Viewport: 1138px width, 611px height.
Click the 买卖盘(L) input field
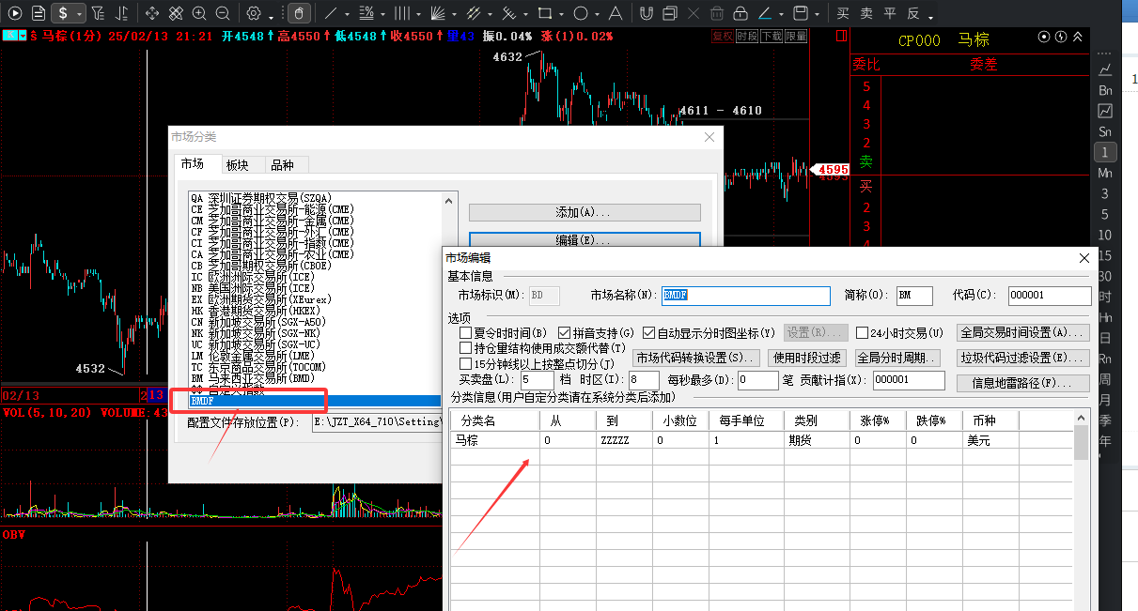click(x=538, y=380)
